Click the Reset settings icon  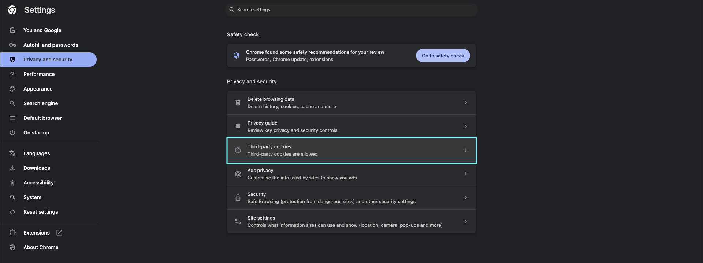click(12, 212)
